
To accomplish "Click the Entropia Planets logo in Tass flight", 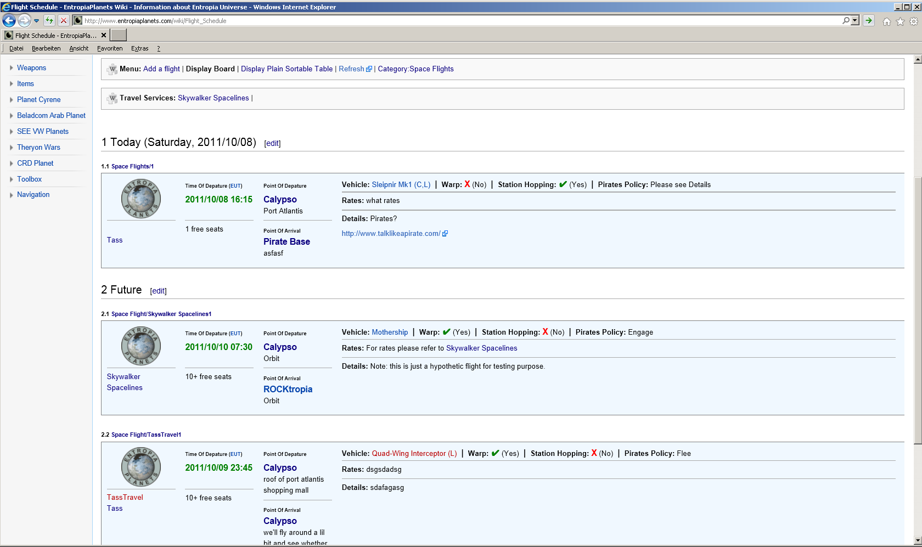I will pos(141,199).
